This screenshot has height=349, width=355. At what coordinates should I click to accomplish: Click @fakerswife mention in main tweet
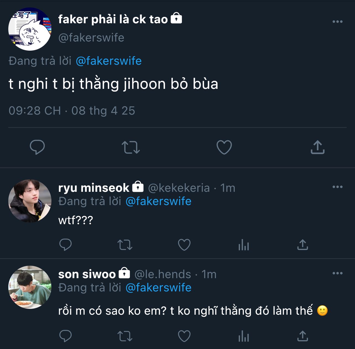click(108, 61)
